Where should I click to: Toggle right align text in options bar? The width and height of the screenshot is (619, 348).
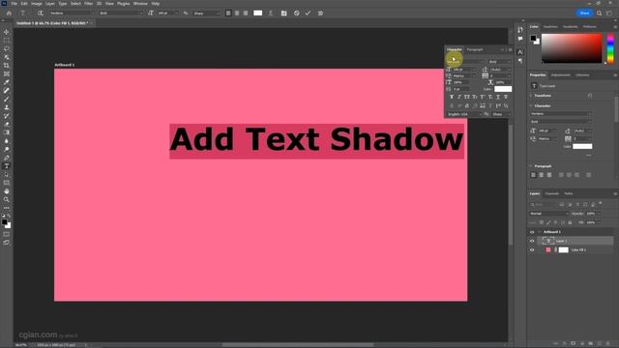pyautogui.click(x=246, y=13)
